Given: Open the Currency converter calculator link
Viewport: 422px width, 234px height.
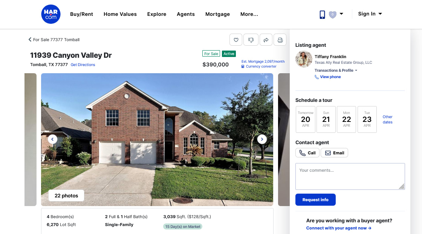Looking at the screenshot, I should (259, 66).
